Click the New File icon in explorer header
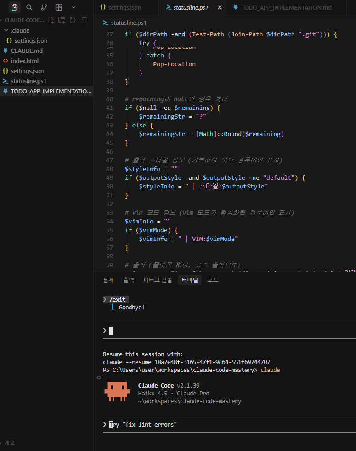This screenshot has width=356, height=451. point(51,20)
